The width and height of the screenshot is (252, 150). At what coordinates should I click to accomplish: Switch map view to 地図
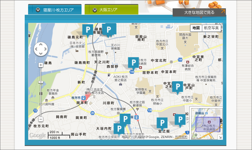pyautogui.click(x=196, y=28)
